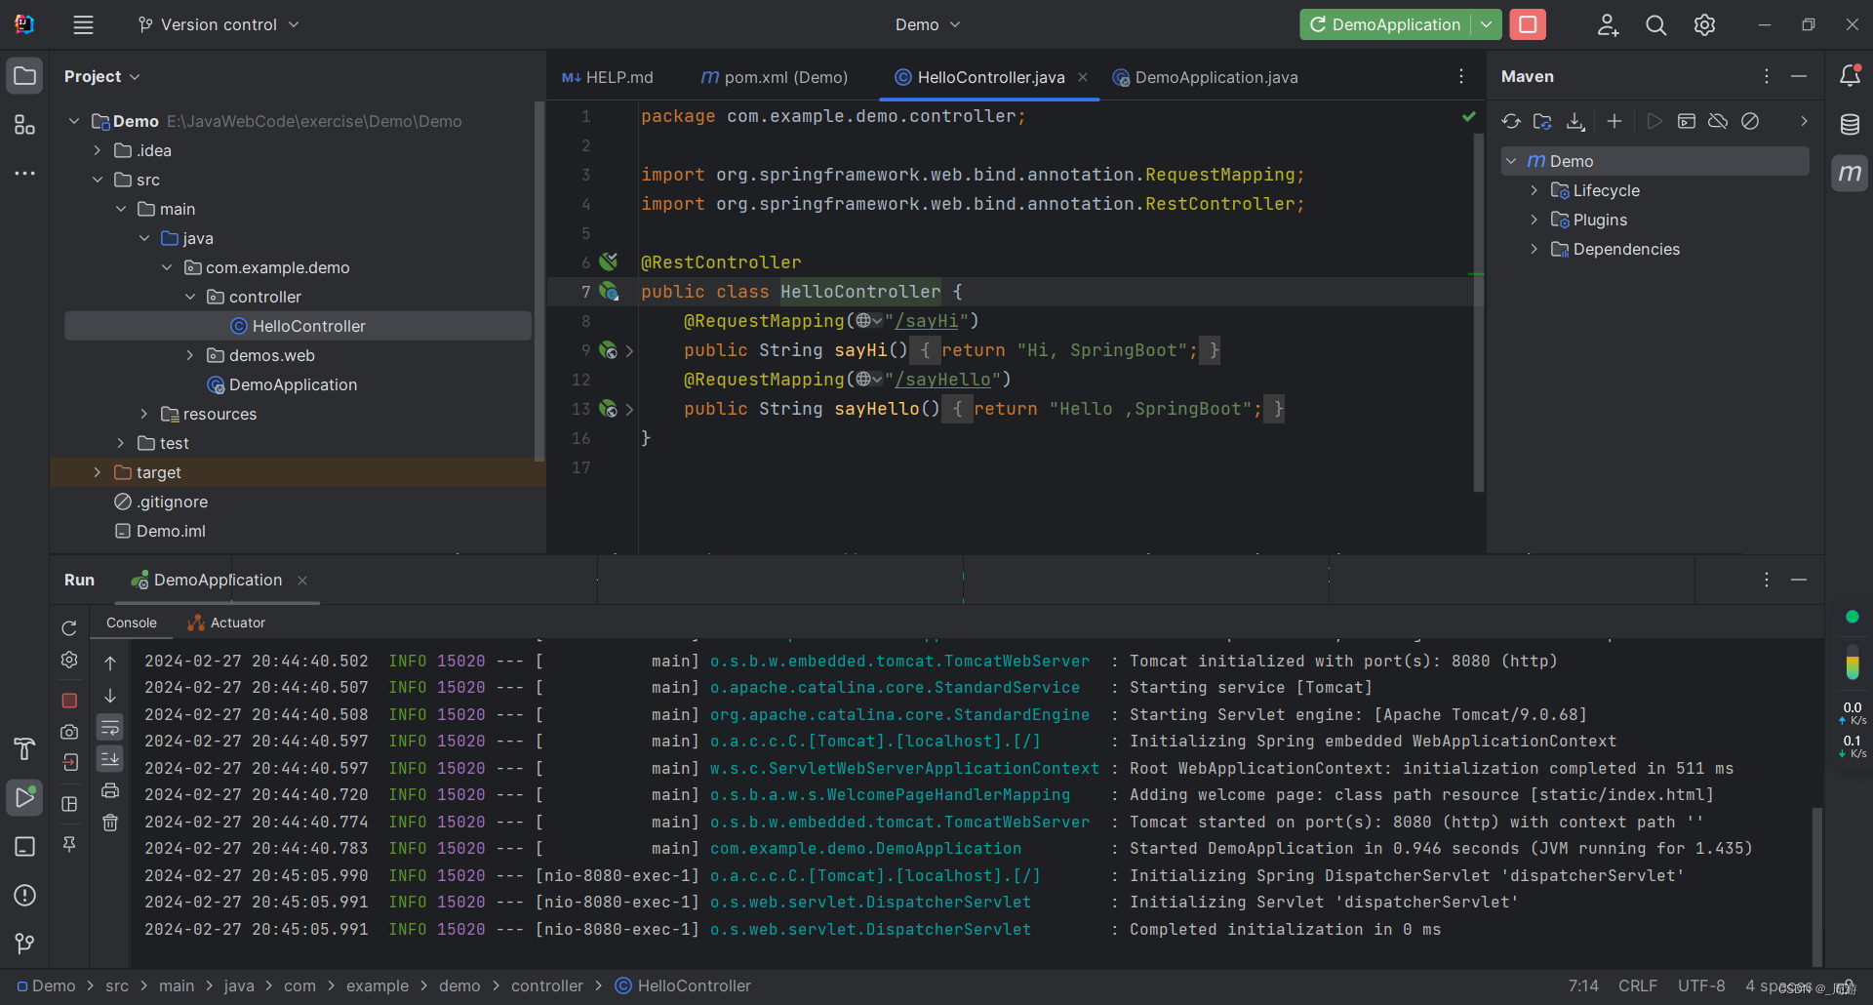Clear console output with the trash icon
This screenshot has width=1873, height=1005.
(110, 823)
